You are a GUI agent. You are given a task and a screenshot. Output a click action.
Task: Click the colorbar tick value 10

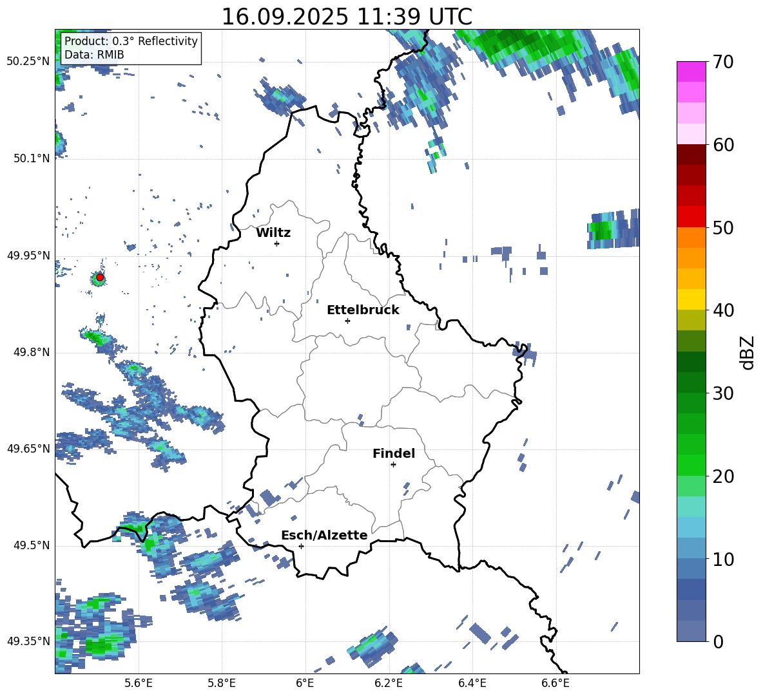point(723,559)
